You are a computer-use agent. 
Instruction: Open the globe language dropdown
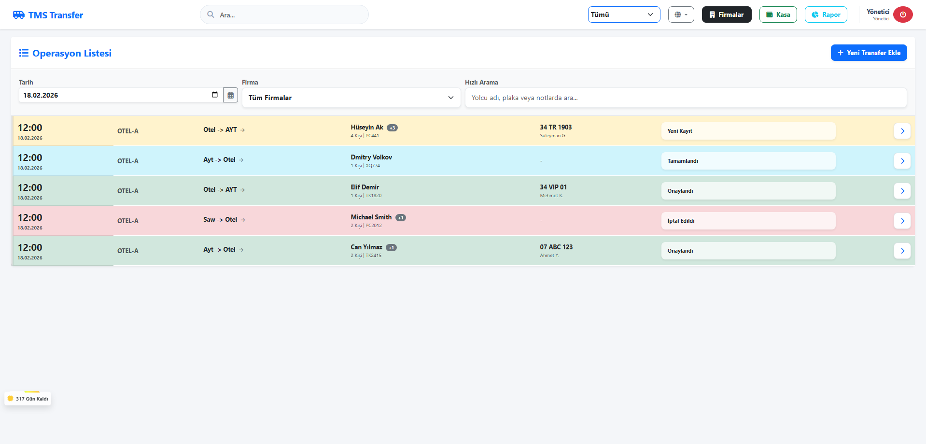pyautogui.click(x=681, y=14)
